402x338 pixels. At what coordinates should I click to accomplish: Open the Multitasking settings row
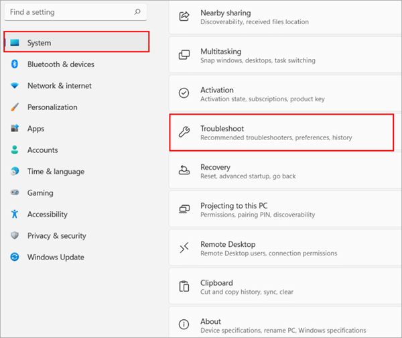281,56
